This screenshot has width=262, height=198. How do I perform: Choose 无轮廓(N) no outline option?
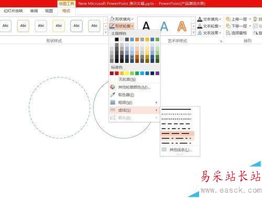[135, 79]
